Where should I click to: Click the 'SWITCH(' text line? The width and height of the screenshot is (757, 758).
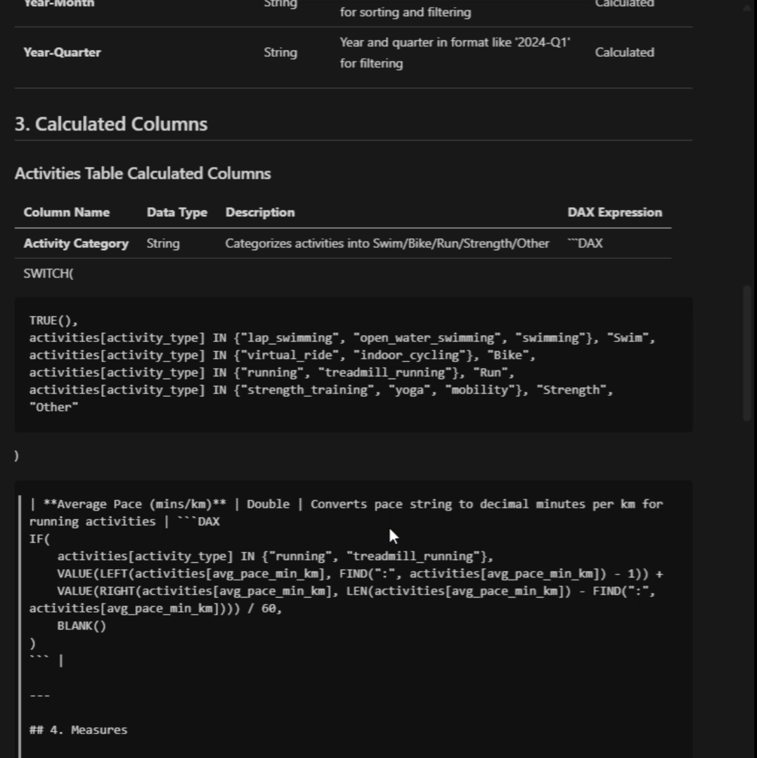tap(48, 274)
